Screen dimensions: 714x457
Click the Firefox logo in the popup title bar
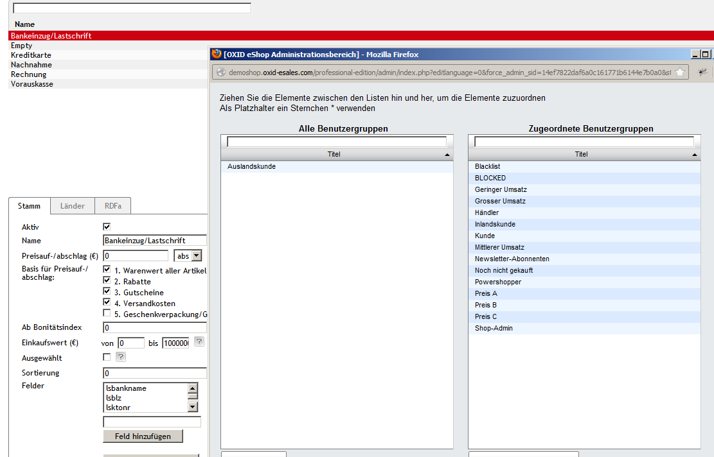(217, 55)
